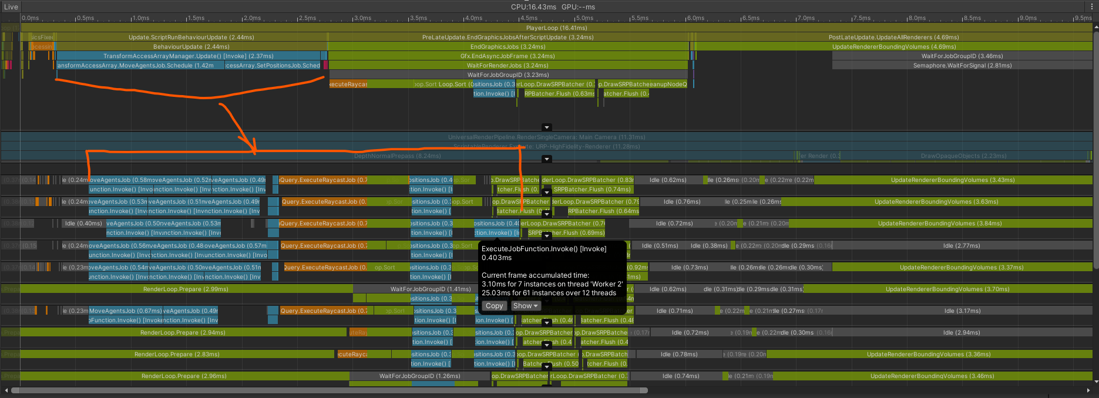1099x398 pixels.
Task: Click the horizontal scrollbar thumb at bottom
Action: [x=329, y=390]
